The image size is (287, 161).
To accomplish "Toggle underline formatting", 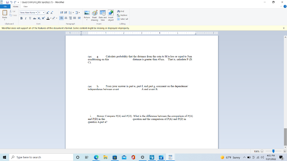I will click(29, 18).
